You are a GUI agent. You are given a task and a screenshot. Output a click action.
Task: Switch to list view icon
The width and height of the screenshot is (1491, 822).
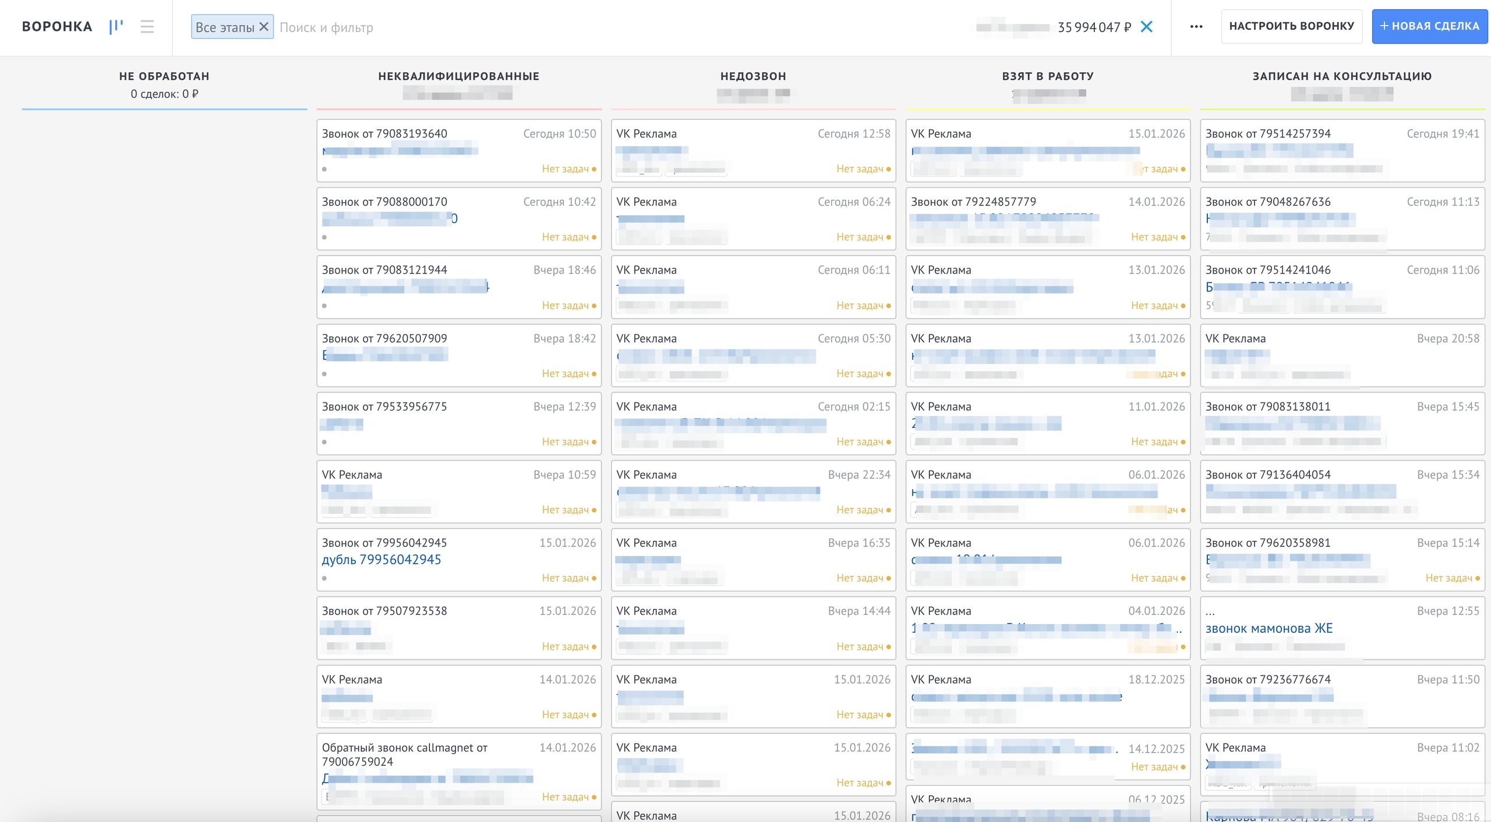coord(147,27)
